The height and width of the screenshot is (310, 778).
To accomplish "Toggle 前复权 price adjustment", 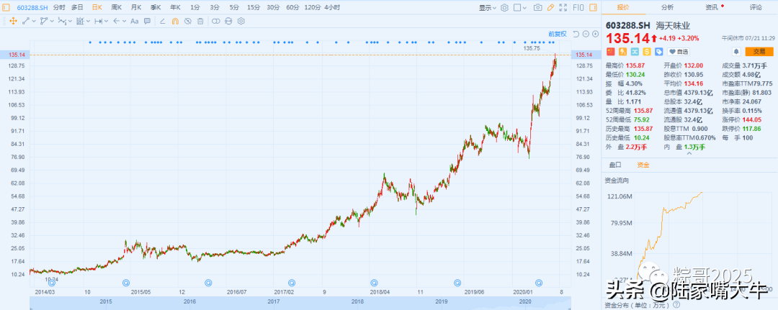I will coord(557,35).
